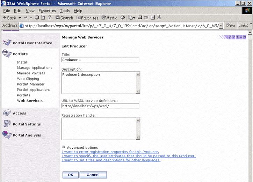Click the address bar URL field

coord(120,26)
